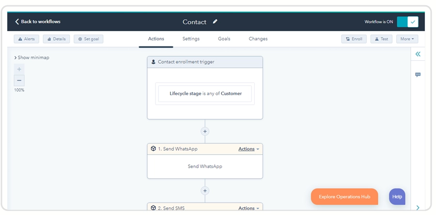The height and width of the screenshot is (215, 436).
Task: Click the Set goal button
Action: (x=89, y=39)
